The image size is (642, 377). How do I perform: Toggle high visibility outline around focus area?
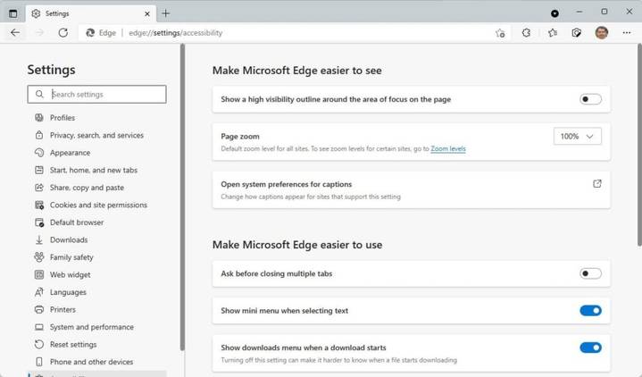click(590, 99)
